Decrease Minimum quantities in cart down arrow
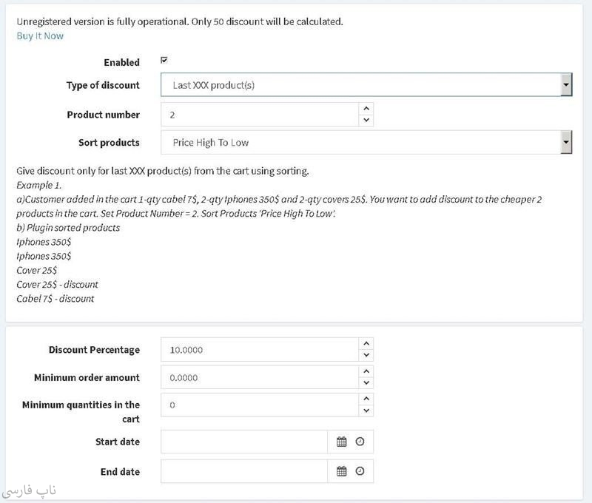Viewport: 592px width, 503px height. click(366, 411)
